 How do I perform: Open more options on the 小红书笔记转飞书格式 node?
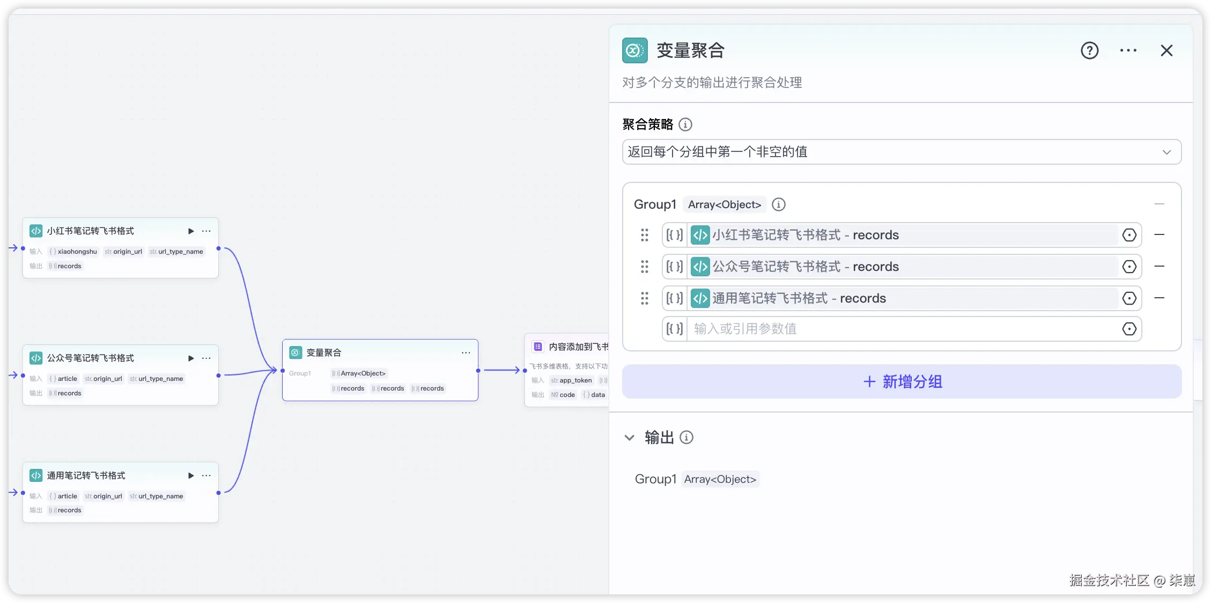[x=206, y=231]
